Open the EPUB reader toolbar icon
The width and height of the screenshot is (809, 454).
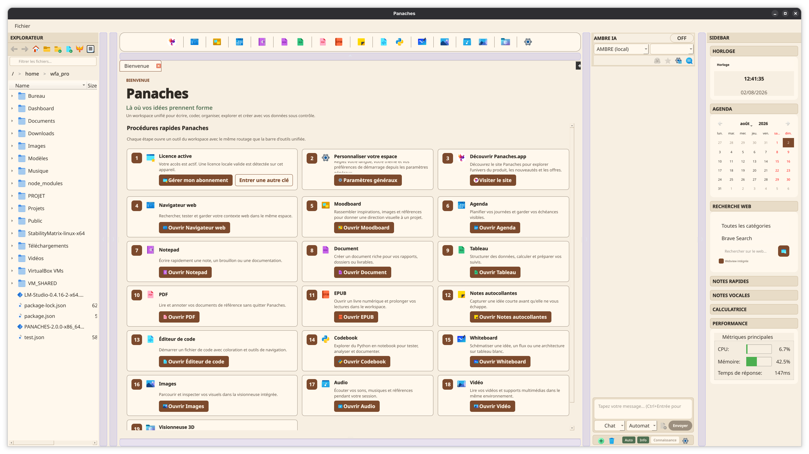(339, 42)
